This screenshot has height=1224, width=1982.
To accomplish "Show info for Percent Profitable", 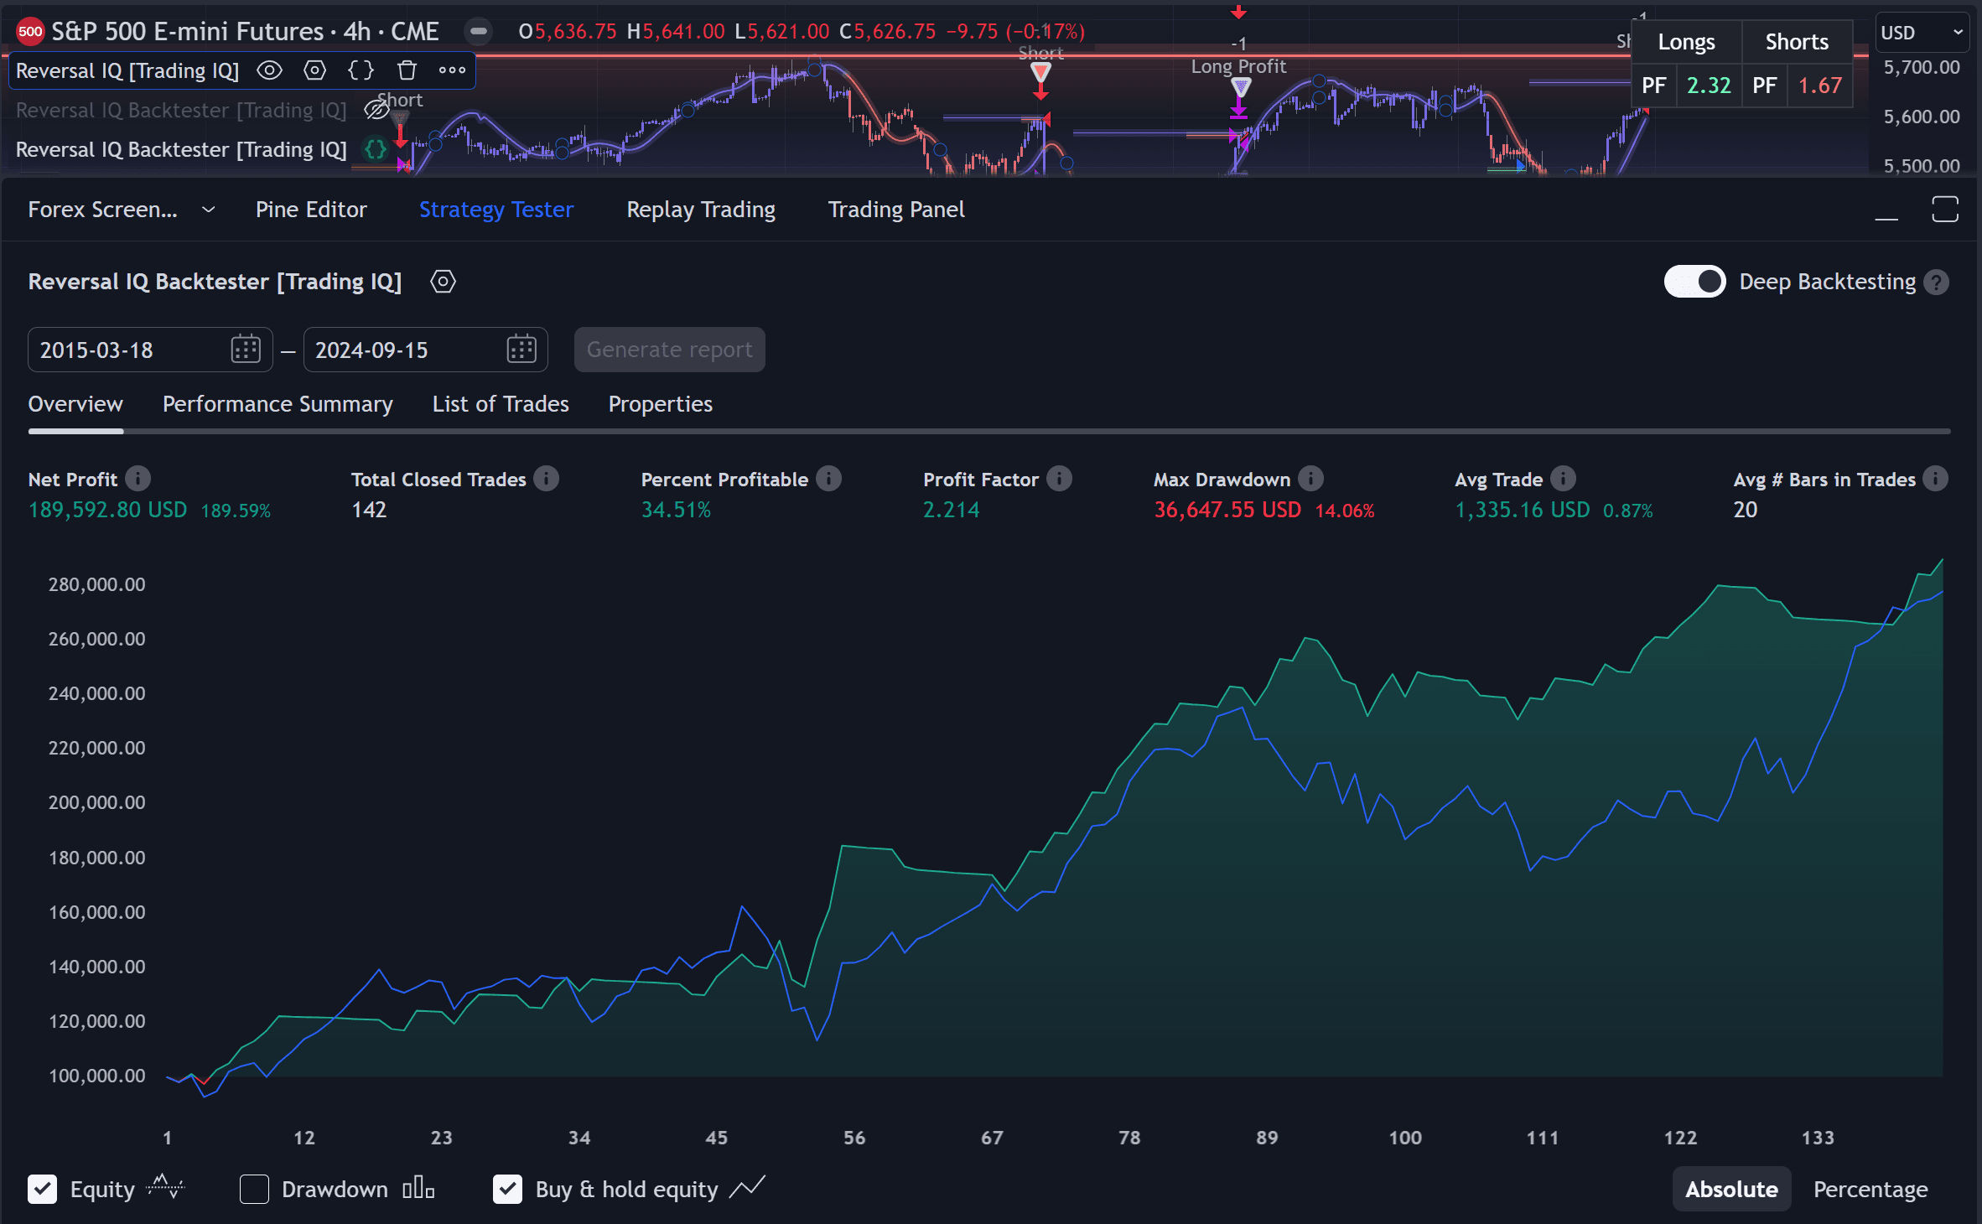I will click(x=829, y=479).
